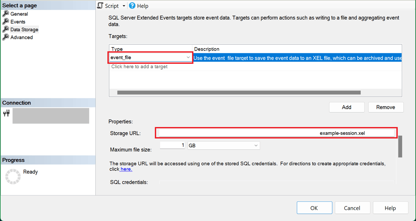This screenshot has width=416, height=221.
Task: Click into the Storage URL field
Action: coord(276,133)
